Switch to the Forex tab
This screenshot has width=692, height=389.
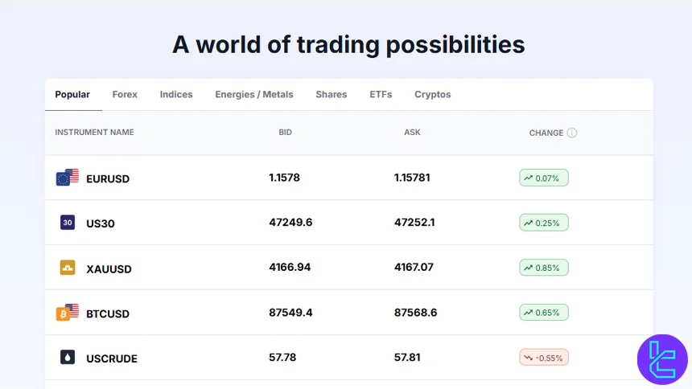(x=125, y=95)
